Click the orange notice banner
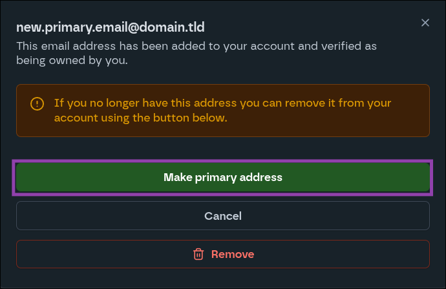 (222, 111)
